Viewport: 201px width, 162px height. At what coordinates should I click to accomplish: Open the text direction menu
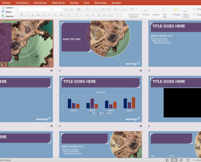(112, 15)
